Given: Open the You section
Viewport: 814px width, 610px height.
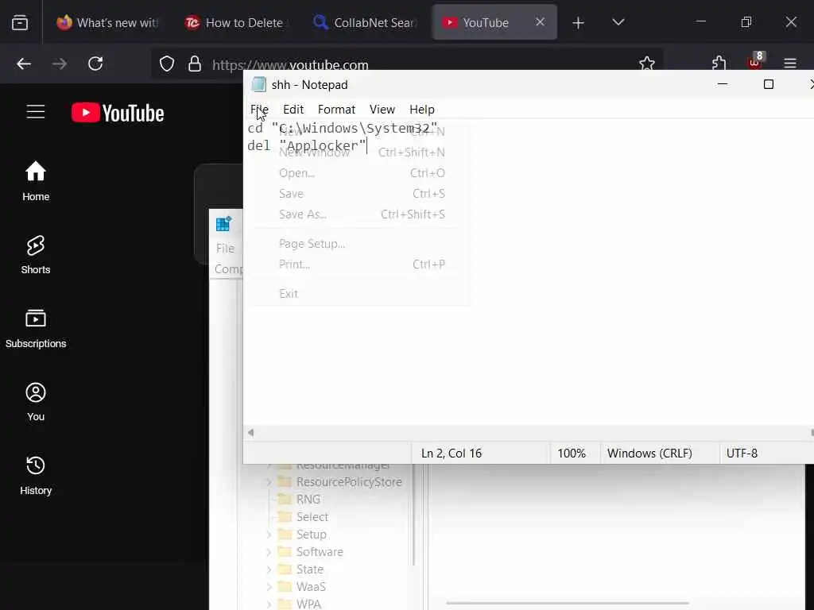Looking at the screenshot, I should [36, 402].
